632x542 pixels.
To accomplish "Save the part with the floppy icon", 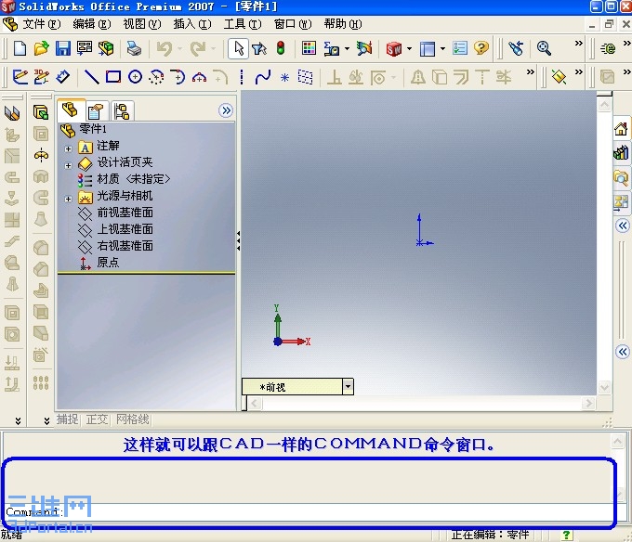I will pos(63,48).
